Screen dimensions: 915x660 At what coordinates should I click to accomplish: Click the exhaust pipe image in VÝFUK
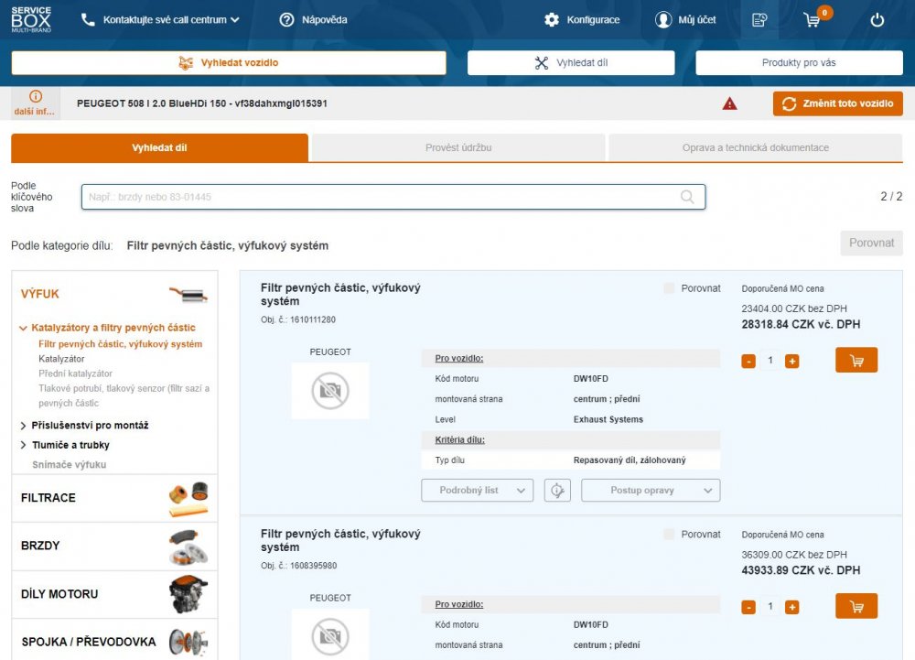pos(188,294)
